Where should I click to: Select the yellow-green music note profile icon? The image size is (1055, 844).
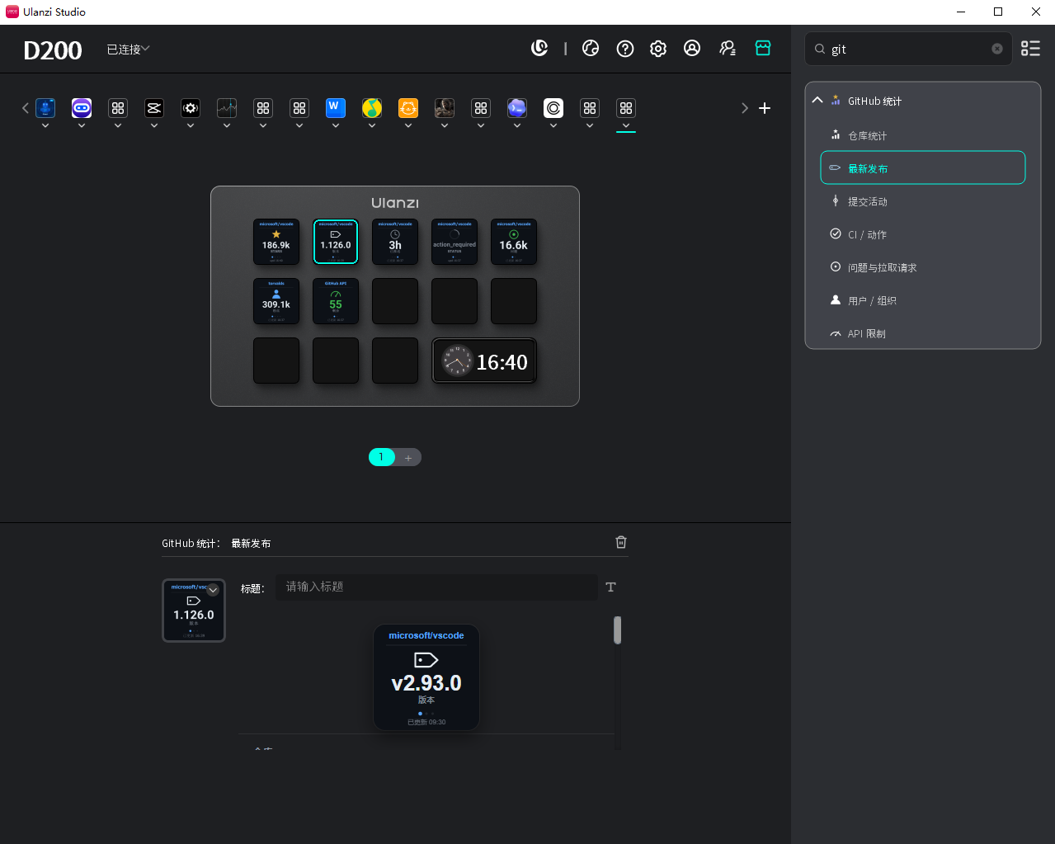[372, 108]
